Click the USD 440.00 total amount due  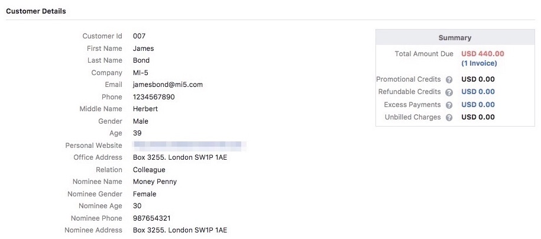(482, 54)
